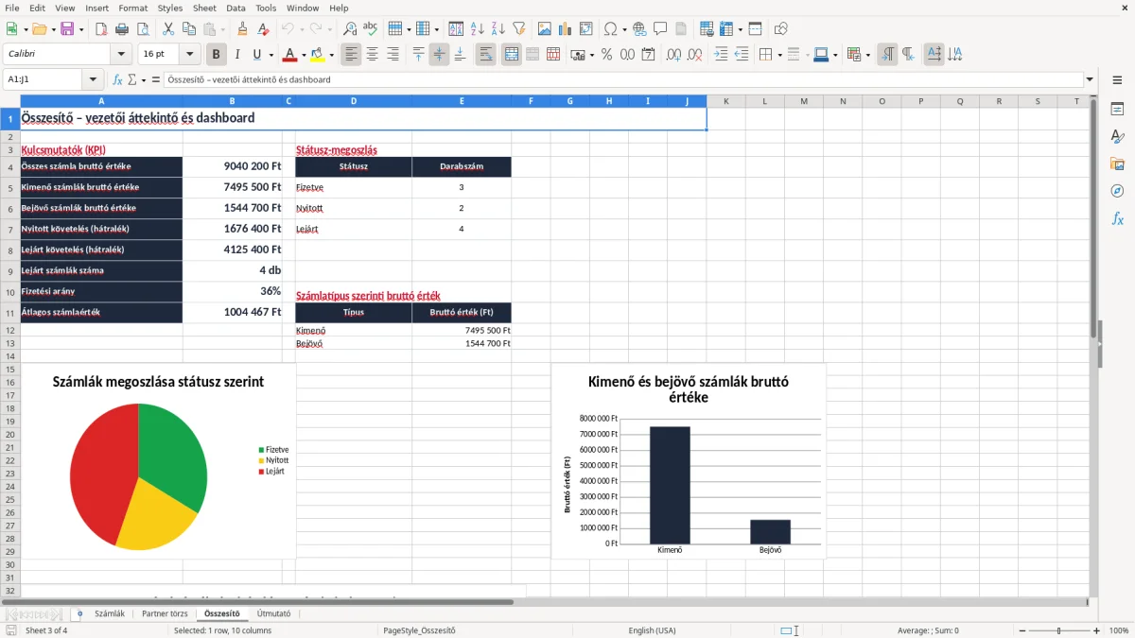Toggle Center Horizontally alignment
Screen dimensions: 1135x638
(x=372, y=55)
